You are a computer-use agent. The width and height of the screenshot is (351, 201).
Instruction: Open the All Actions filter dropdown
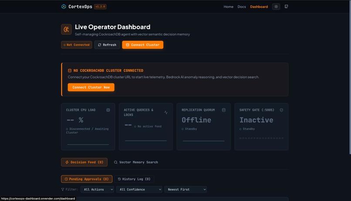click(98, 189)
